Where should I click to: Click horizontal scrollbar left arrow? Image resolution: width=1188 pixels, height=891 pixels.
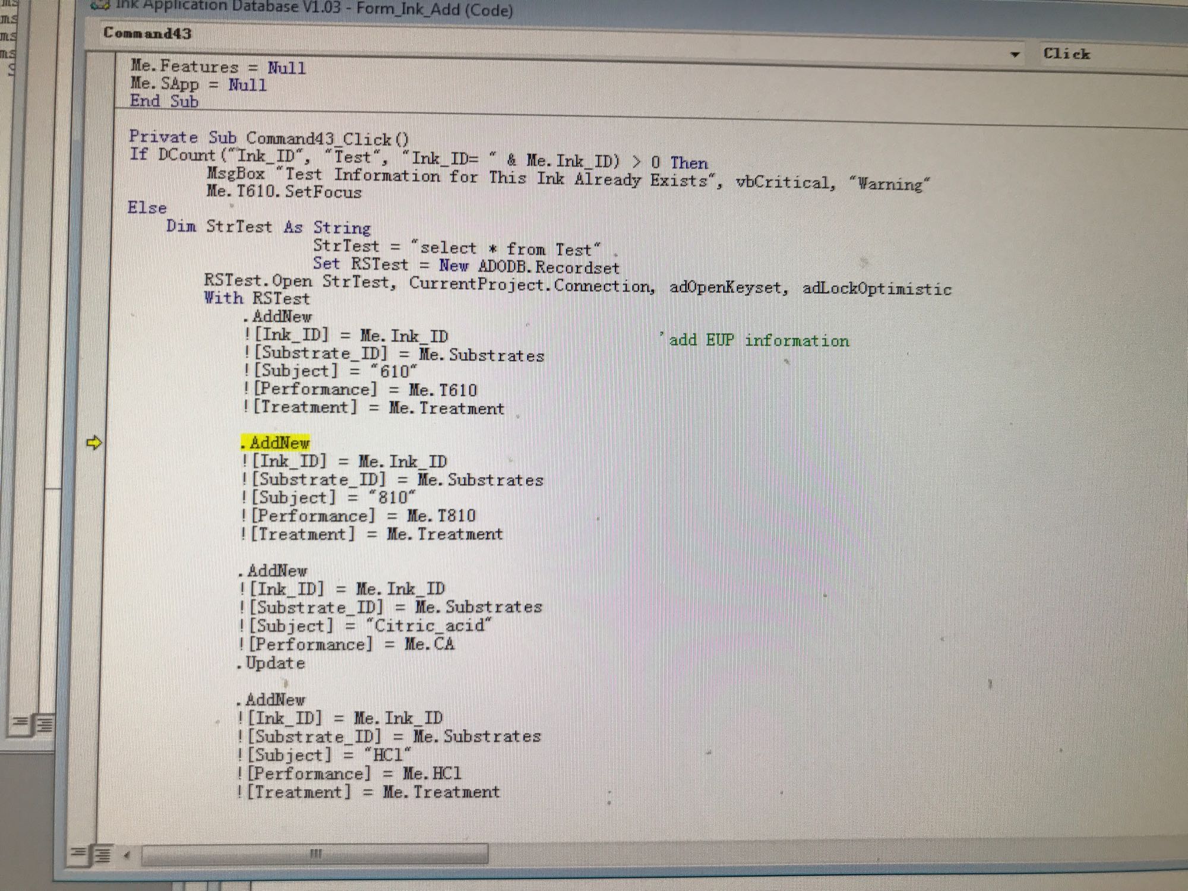[x=127, y=855]
